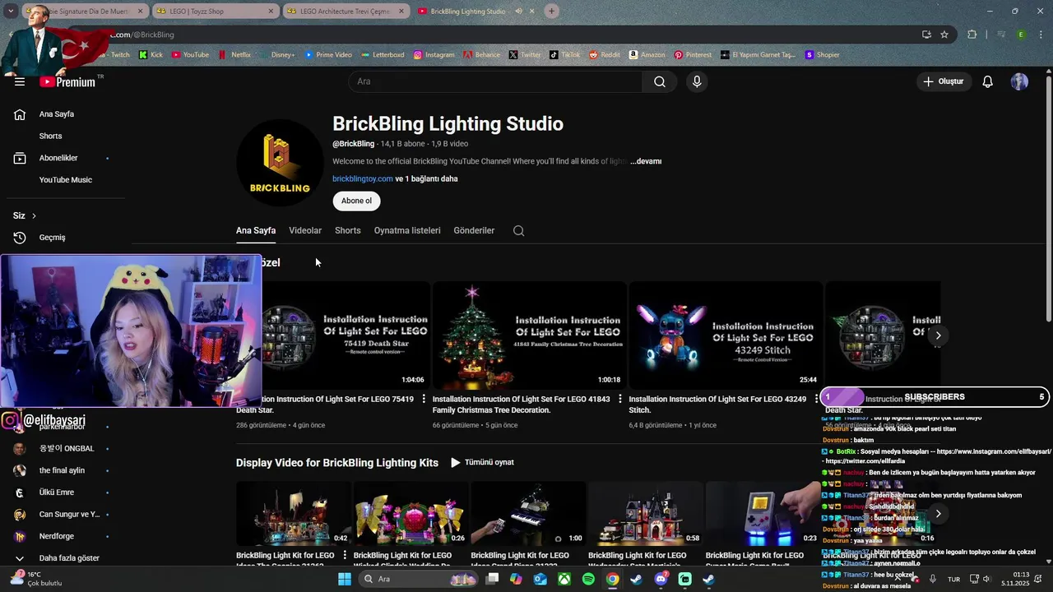Screen dimensions: 1053x592
Task: Switch to LEGO Architecture Trevi browser tab
Action: click(x=346, y=12)
